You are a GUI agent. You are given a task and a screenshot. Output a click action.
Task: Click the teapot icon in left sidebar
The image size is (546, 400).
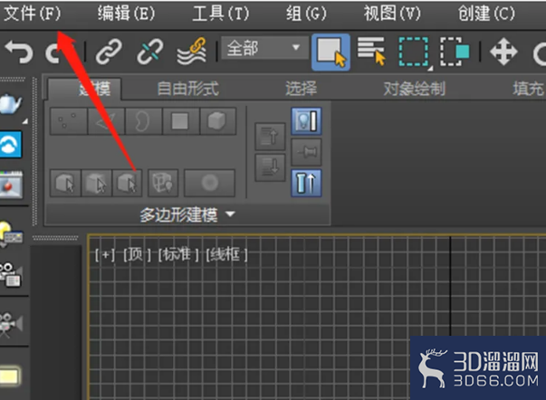(11, 103)
